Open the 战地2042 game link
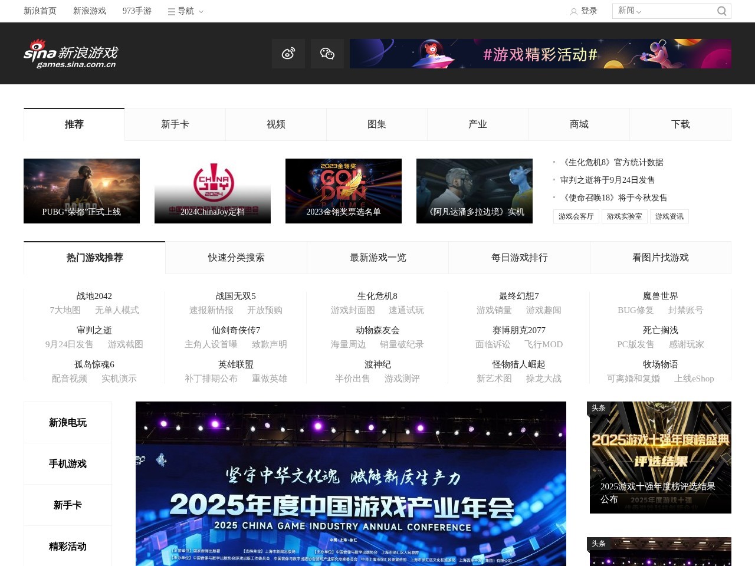 [94, 296]
